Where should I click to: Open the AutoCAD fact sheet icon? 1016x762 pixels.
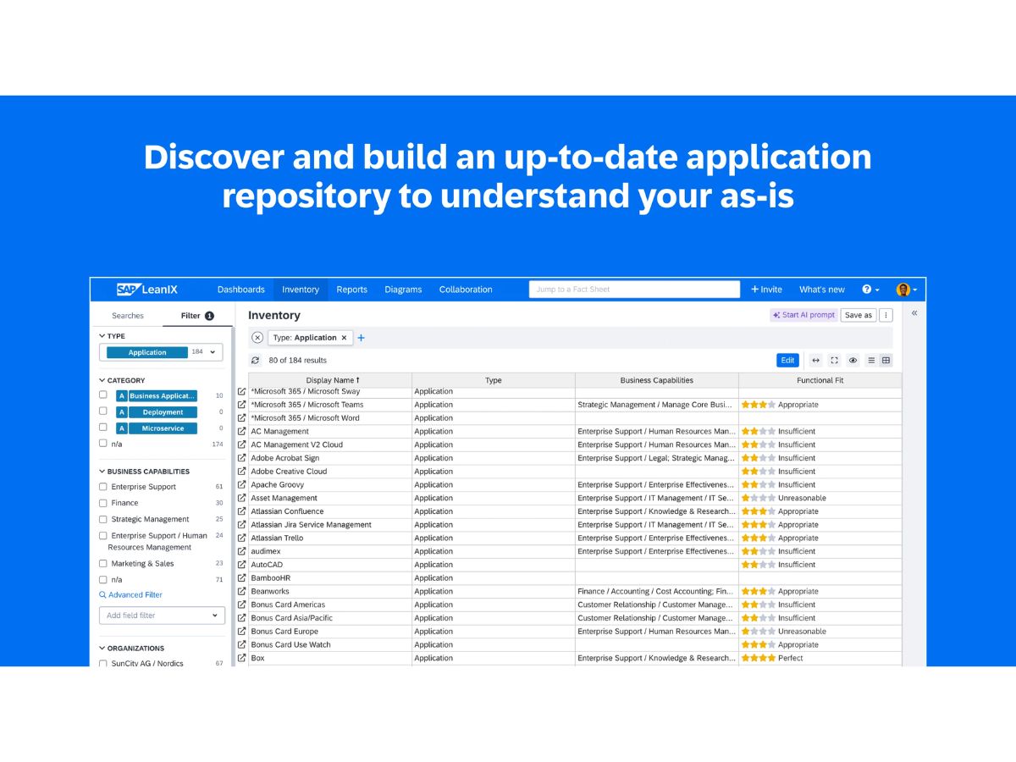coord(242,565)
